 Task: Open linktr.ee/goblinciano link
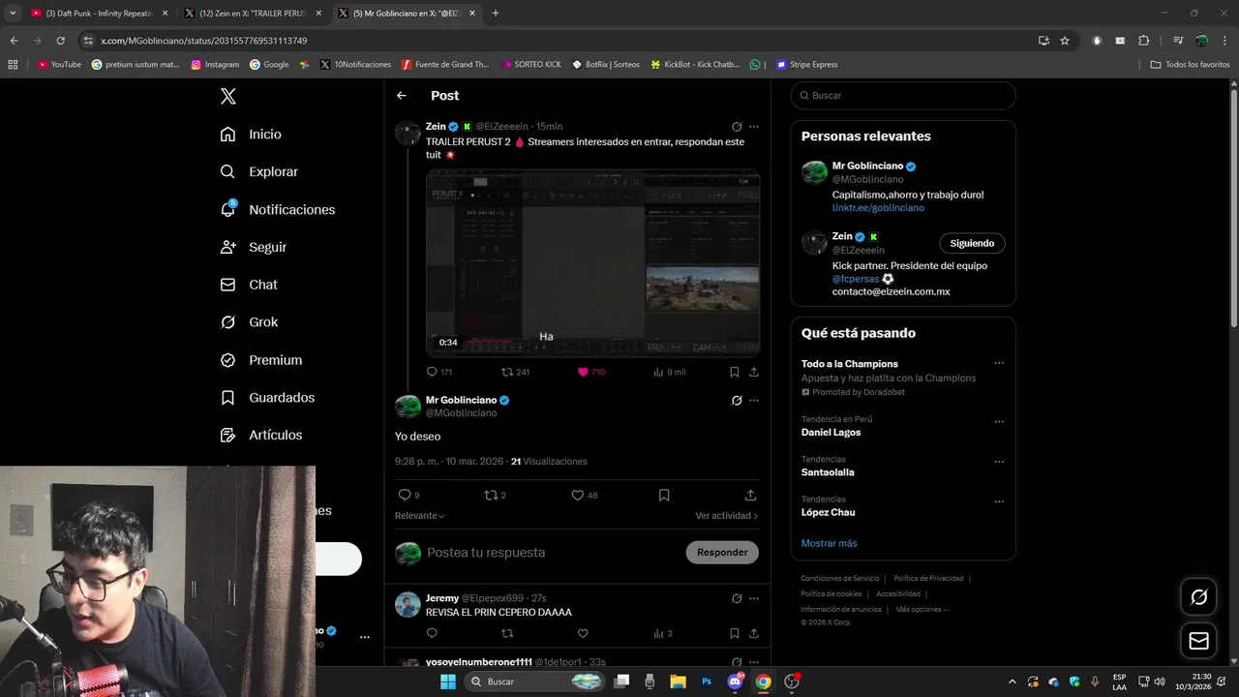(878, 208)
